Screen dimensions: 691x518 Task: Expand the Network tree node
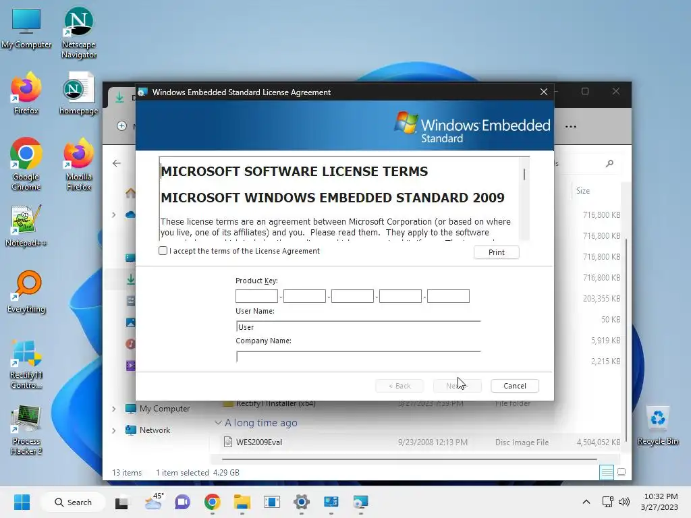tap(113, 430)
